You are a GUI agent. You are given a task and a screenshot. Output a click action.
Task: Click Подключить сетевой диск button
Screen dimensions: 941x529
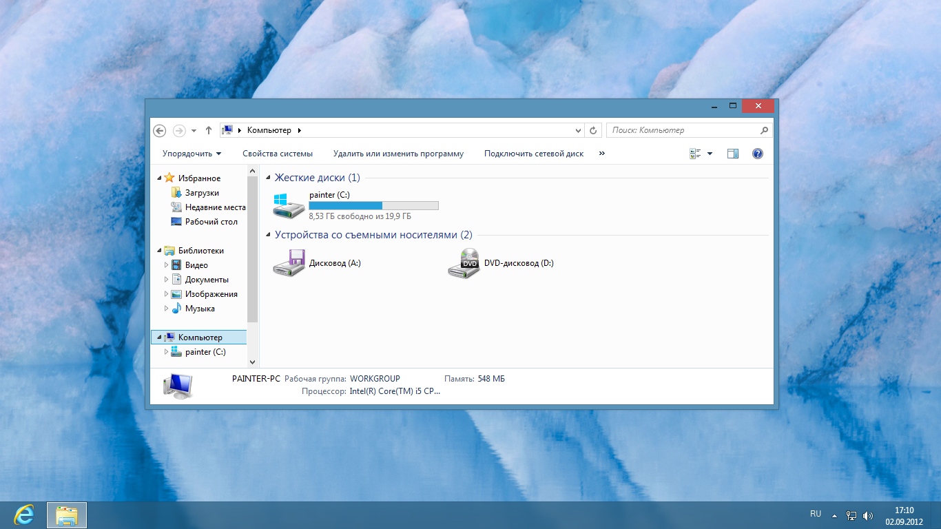click(x=533, y=154)
